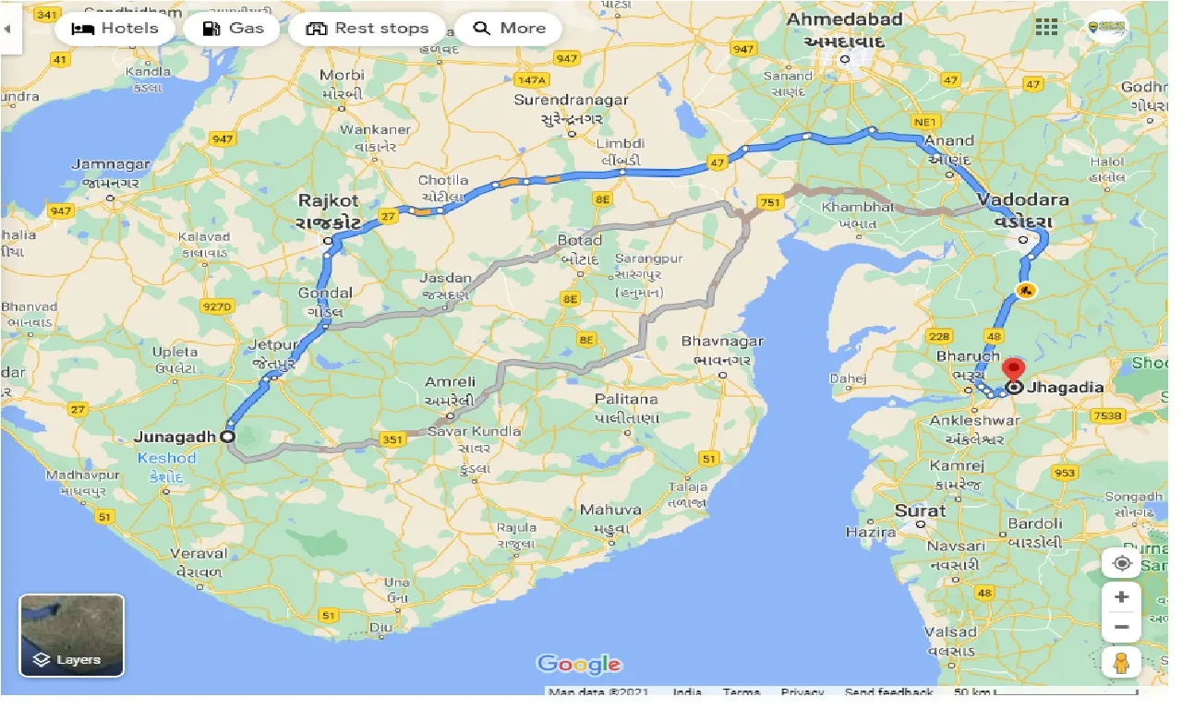Zoom in with the plus button
1182x709 pixels.
tap(1122, 597)
